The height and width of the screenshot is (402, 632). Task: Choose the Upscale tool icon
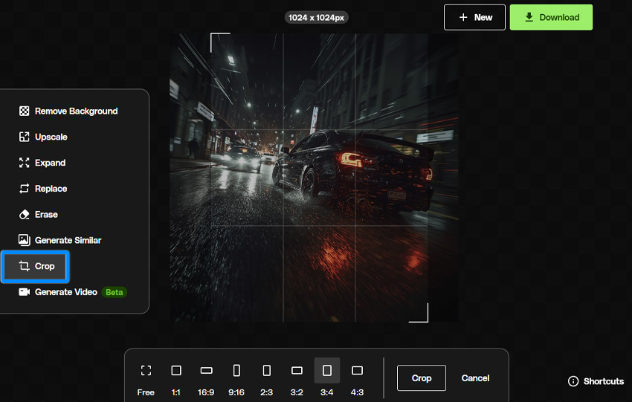(x=25, y=137)
